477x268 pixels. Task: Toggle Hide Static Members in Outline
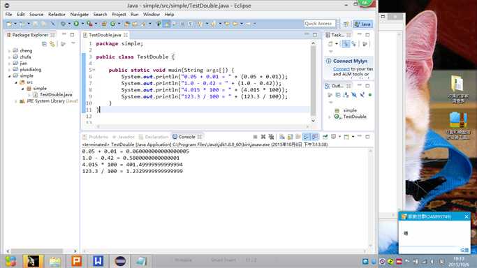point(362,95)
